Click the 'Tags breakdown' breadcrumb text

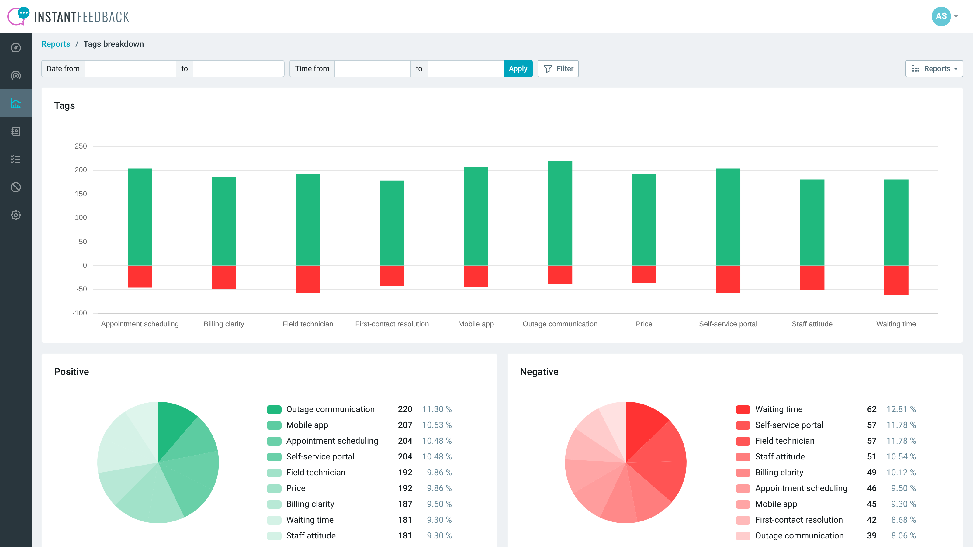(114, 44)
